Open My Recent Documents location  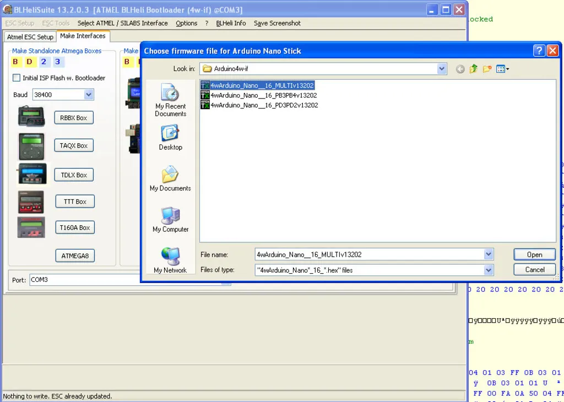click(x=170, y=100)
